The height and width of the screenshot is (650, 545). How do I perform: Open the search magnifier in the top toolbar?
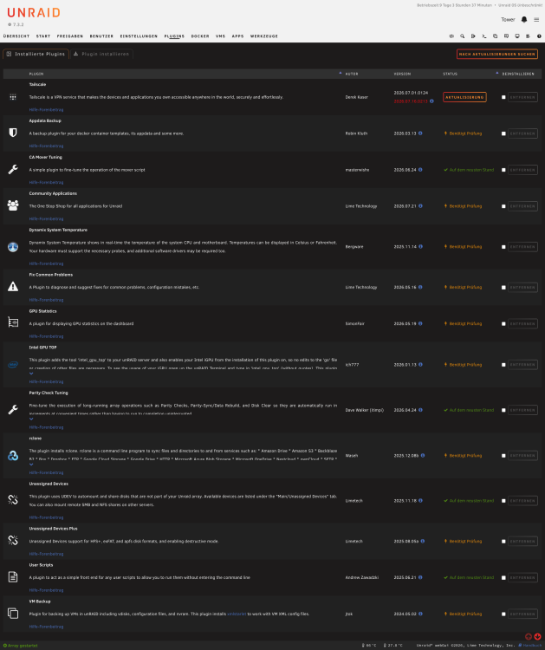pyautogui.click(x=462, y=36)
